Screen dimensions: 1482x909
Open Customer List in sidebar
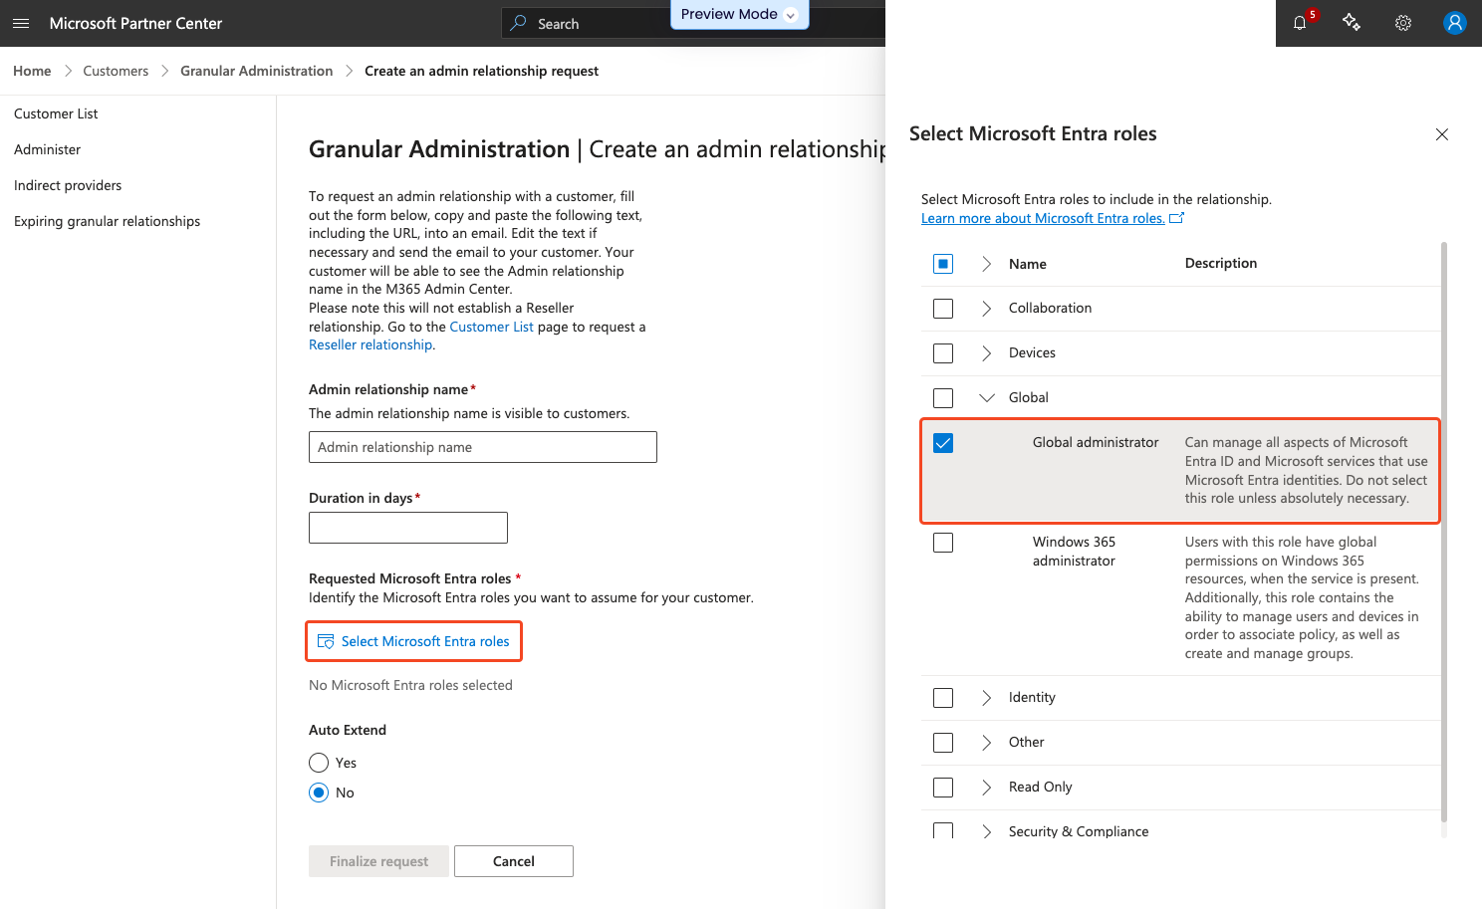tap(56, 114)
